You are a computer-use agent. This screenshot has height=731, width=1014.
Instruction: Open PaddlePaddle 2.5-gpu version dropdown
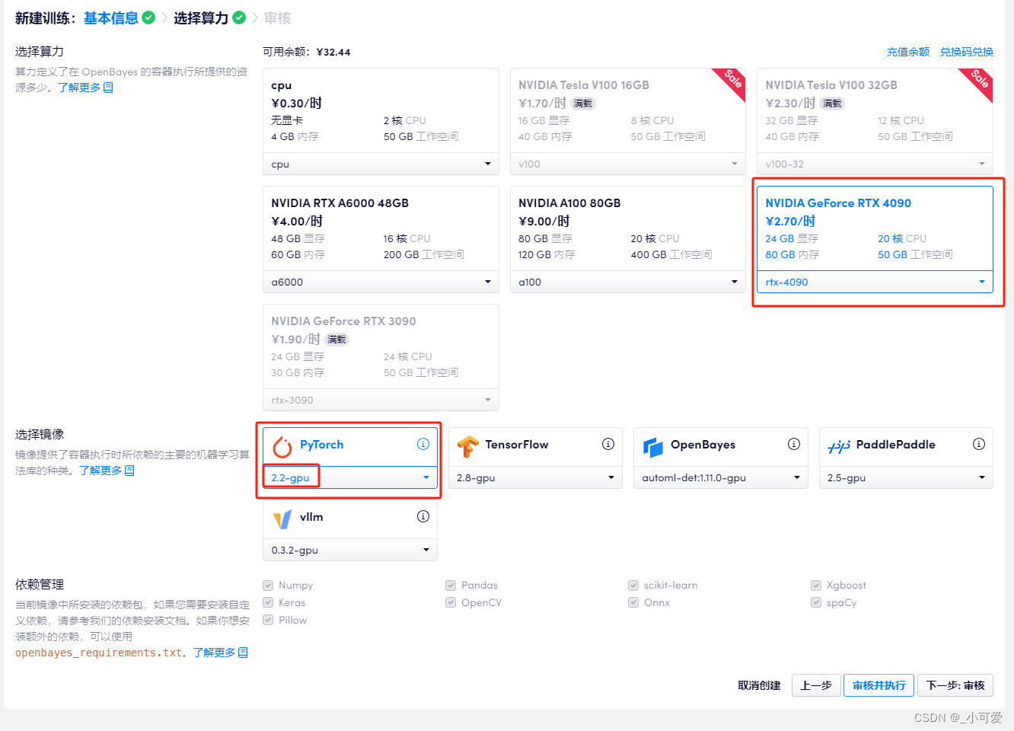tap(906, 477)
